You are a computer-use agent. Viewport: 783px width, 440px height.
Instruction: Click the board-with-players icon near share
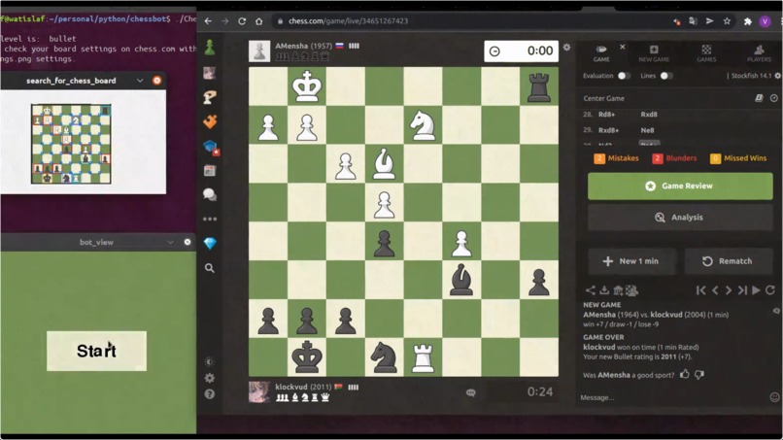(631, 290)
